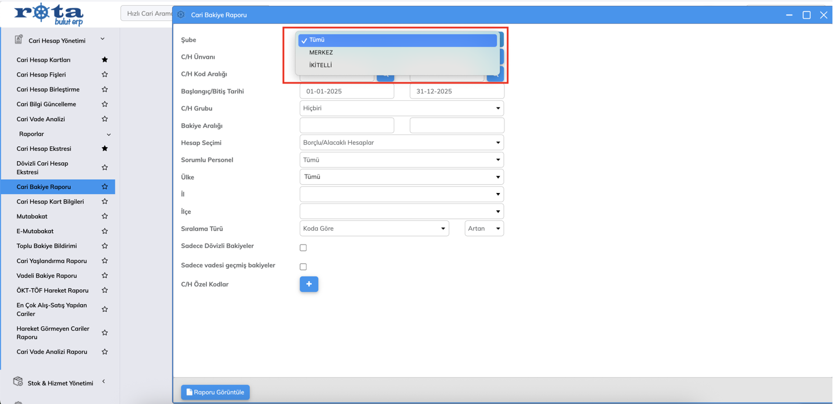
Task: Check Sadece vadesi geçmiş bakiyeler box
Action: click(x=303, y=267)
